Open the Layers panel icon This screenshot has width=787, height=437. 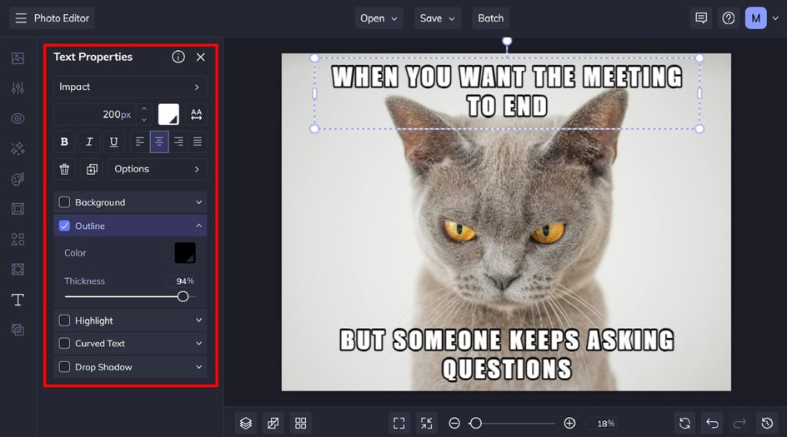[x=245, y=424]
